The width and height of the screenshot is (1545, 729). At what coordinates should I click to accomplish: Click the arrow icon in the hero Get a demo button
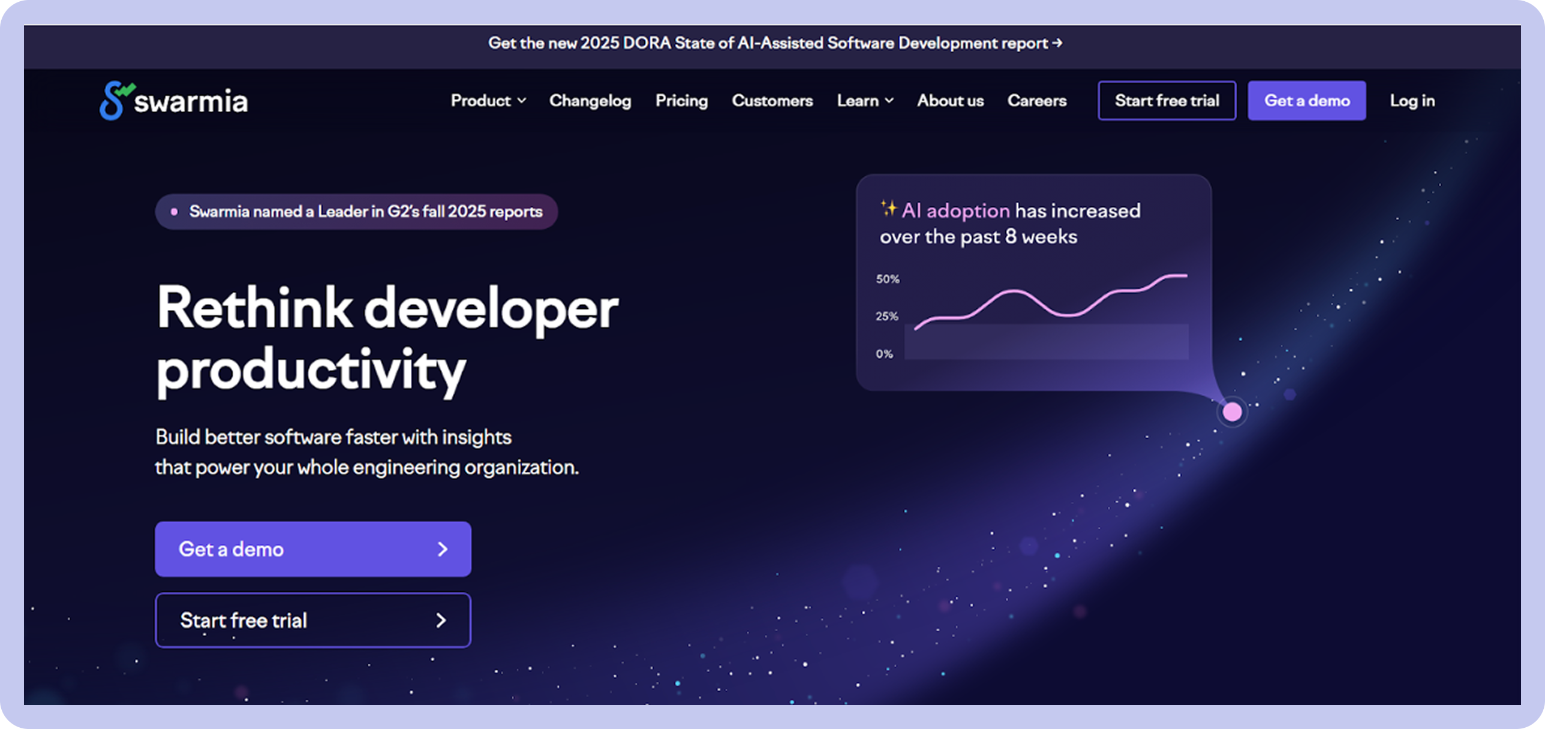pyautogui.click(x=443, y=549)
